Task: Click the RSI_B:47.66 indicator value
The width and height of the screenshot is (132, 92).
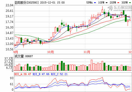Action: (x=41, y=74)
